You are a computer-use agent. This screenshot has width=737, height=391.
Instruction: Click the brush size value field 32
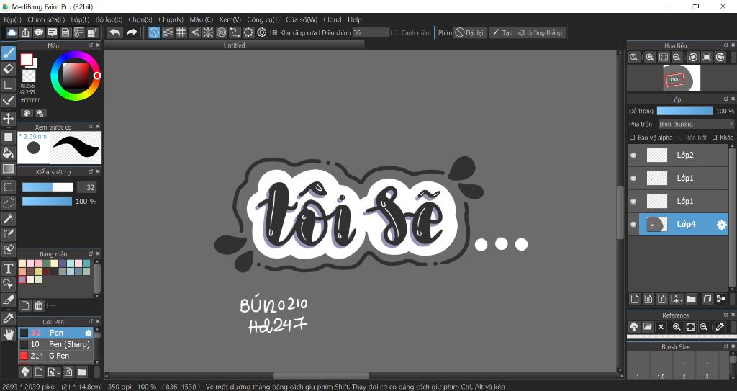[87, 187]
